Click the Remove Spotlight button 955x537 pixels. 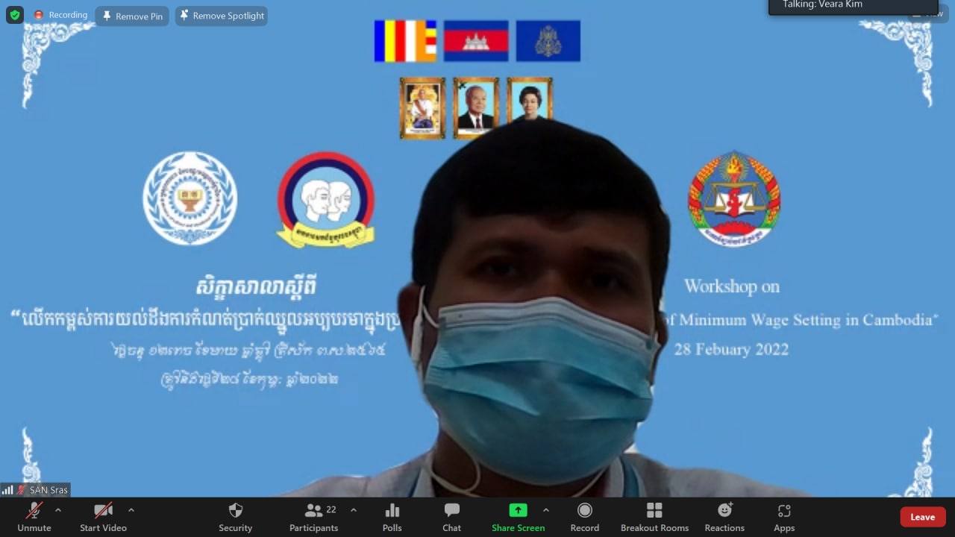tap(222, 16)
